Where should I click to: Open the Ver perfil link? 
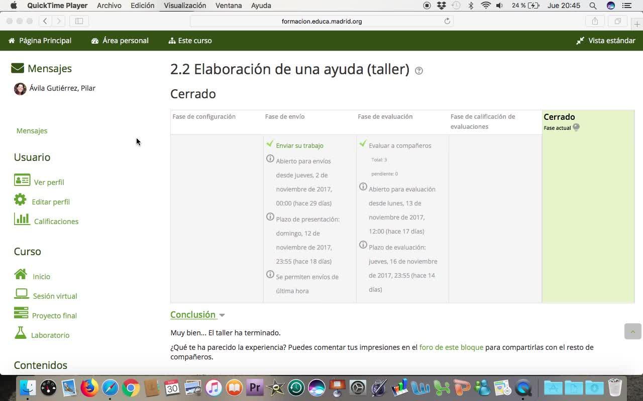tap(49, 182)
